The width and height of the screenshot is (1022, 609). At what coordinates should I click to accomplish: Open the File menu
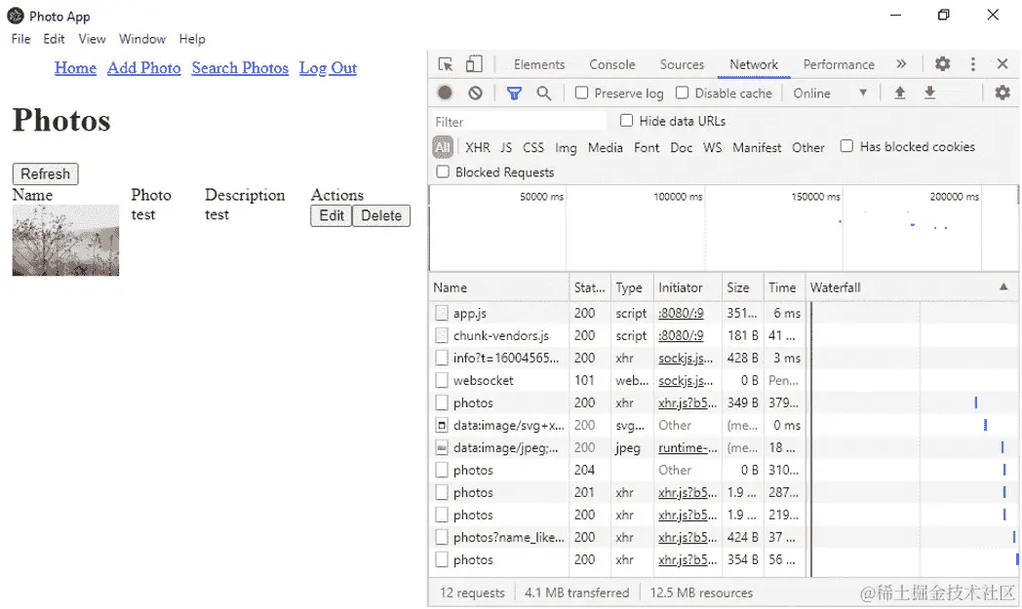tap(20, 39)
